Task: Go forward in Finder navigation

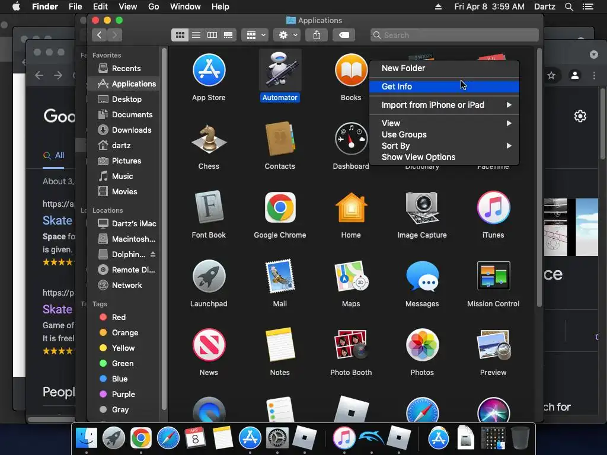Action: tap(114, 35)
